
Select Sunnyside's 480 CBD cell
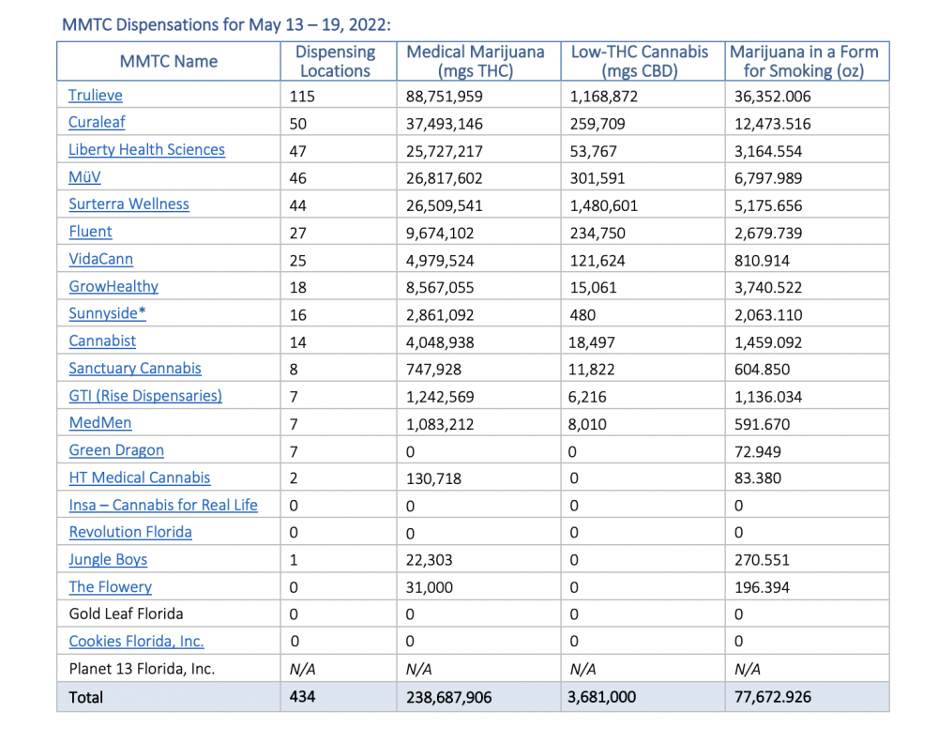pyautogui.click(x=582, y=315)
